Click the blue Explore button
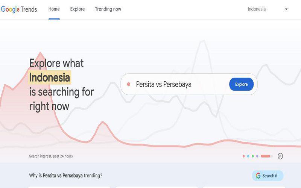The image size is (301, 188). coord(241,84)
